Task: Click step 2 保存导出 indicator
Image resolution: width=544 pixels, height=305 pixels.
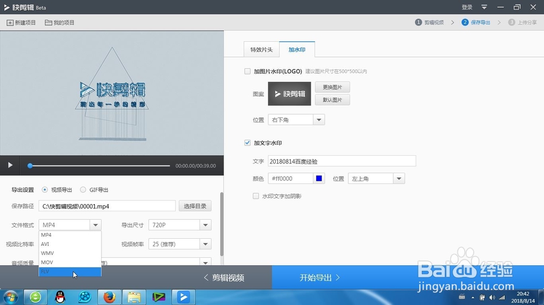Action: [476, 22]
